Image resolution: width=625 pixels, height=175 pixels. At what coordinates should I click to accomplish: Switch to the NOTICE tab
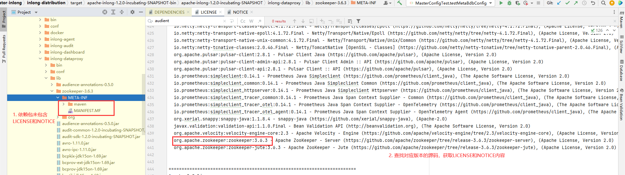(x=240, y=12)
